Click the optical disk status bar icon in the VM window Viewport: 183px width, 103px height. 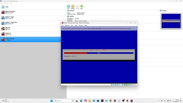[x=114, y=85]
